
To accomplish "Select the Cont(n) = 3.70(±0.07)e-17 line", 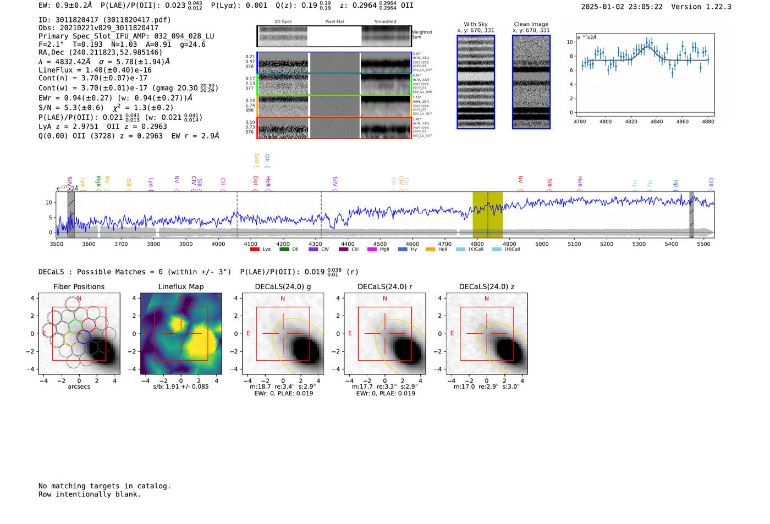I will [x=93, y=79].
